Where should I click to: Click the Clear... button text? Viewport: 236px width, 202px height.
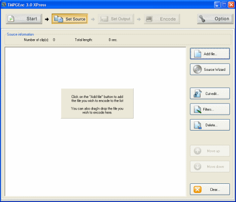(x=215, y=189)
